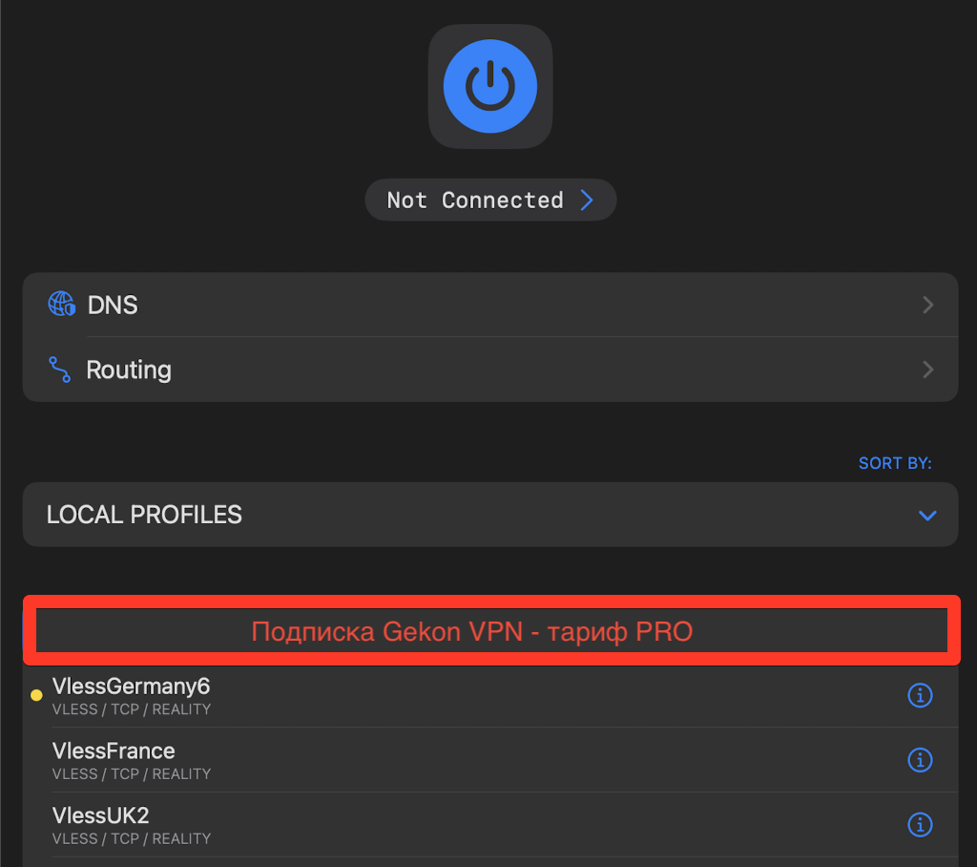Click the LOCAL PROFILES chevron arrow
Viewport: 977px width, 867px height.
pos(927,516)
